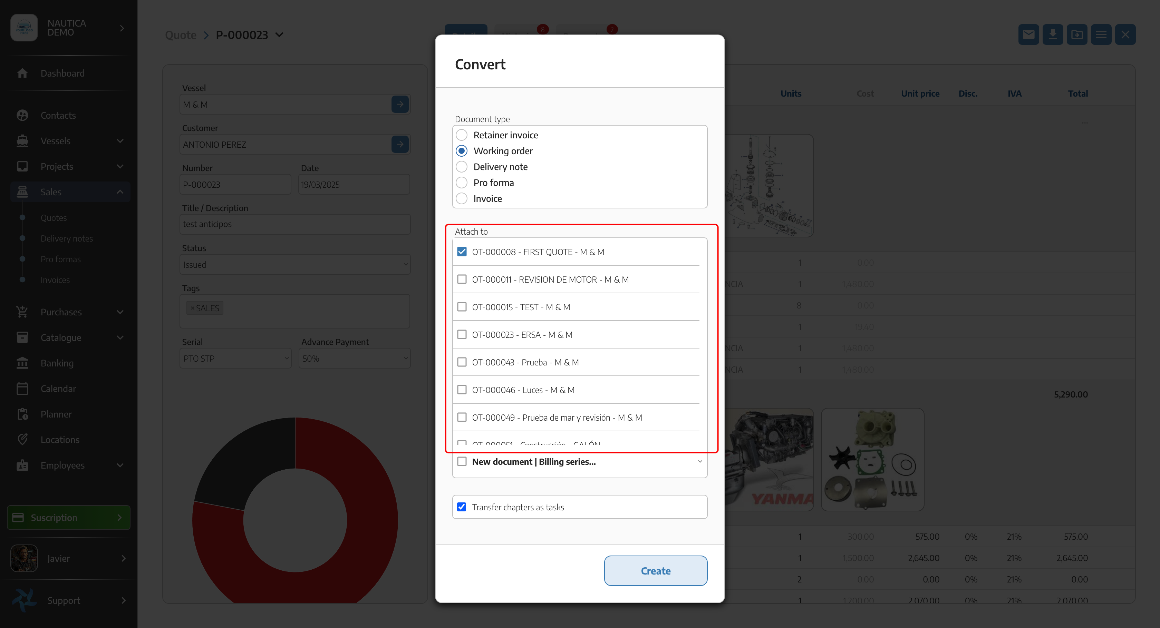Open the Invoices submenu item
The width and height of the screenshot is (1160, 628).
[55, 279]
